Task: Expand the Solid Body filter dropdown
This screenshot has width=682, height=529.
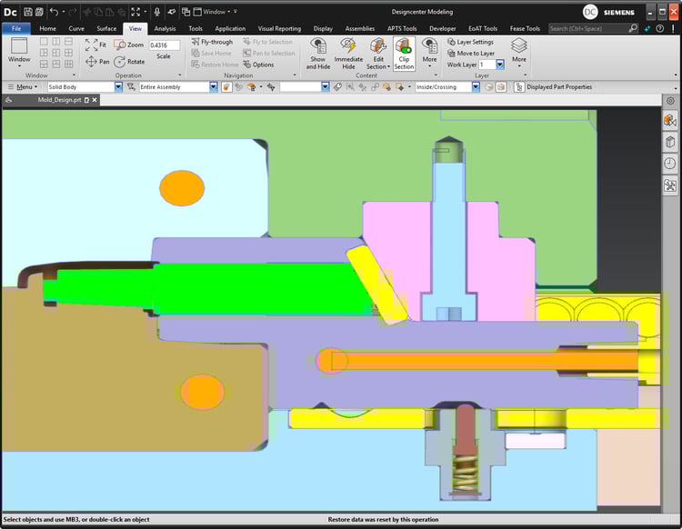Action: point(118,87)
